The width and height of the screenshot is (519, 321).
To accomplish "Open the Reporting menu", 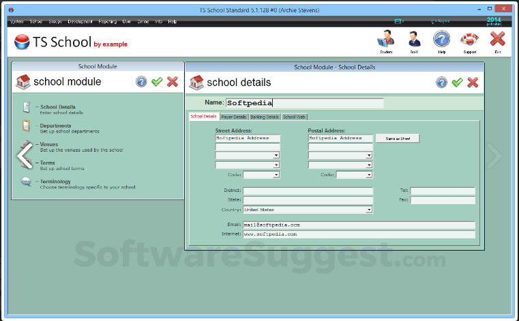I will click(x=108, y=22).
